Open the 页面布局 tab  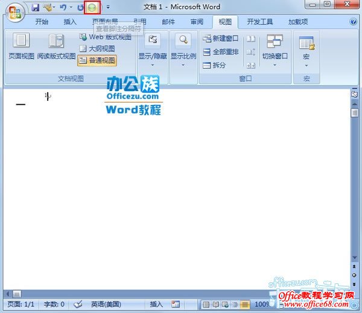(105, 22)
